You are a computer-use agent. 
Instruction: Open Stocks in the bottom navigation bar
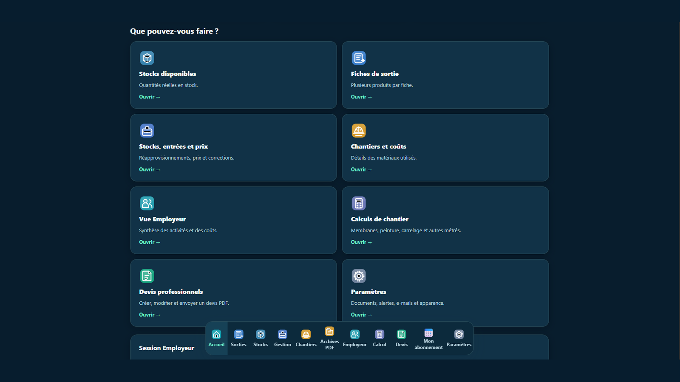pos(261,338)
